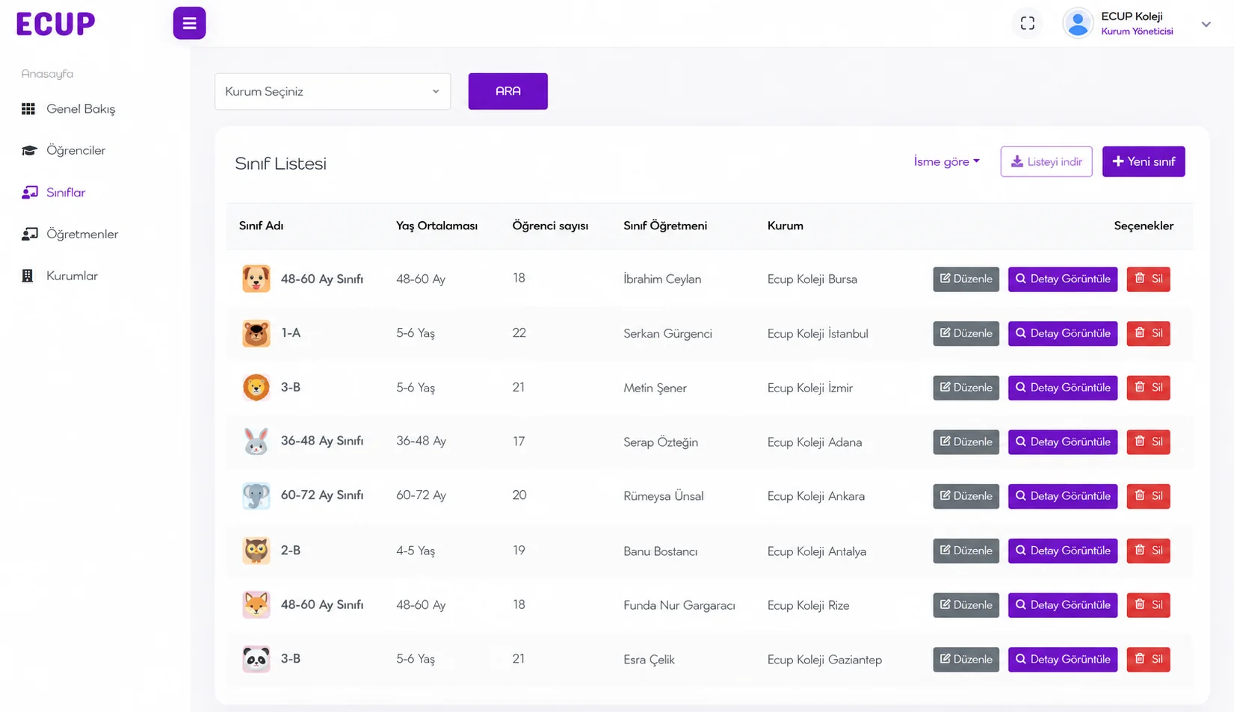Click the fullscreen toggle icon

[1028, 23]
